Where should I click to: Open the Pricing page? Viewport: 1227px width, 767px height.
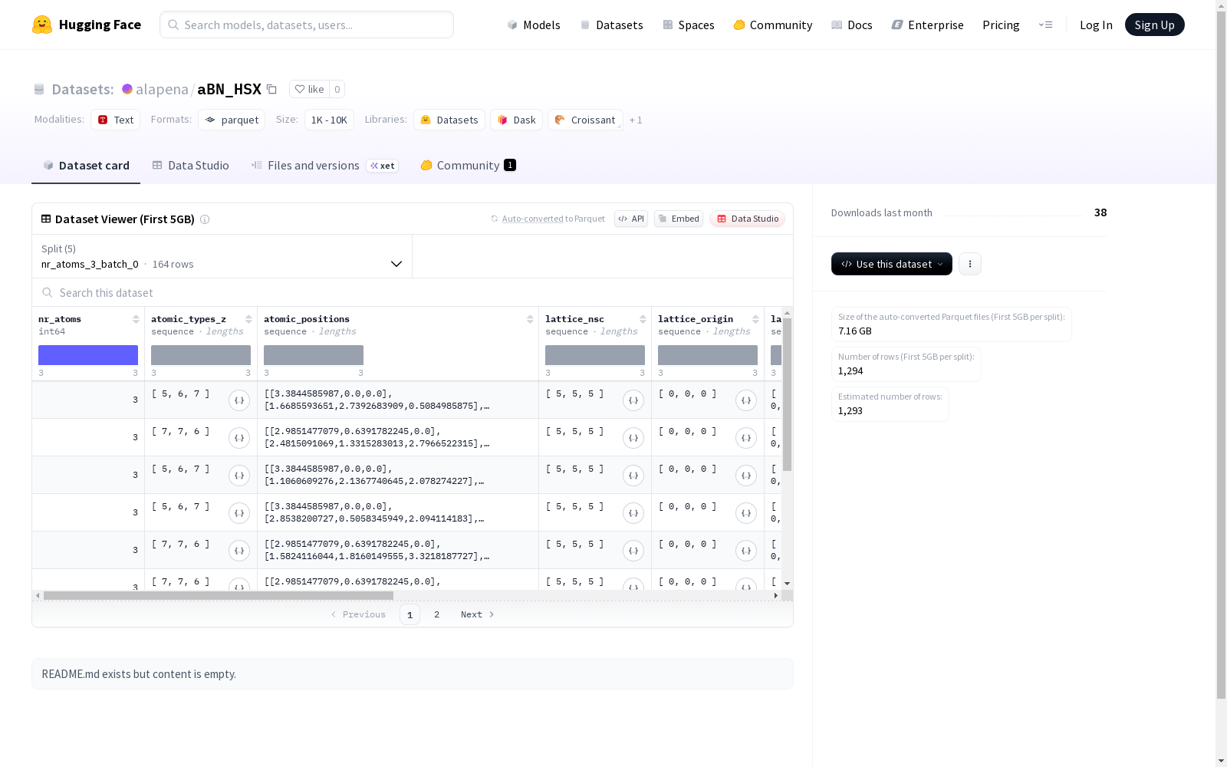tap(1001, 25)
